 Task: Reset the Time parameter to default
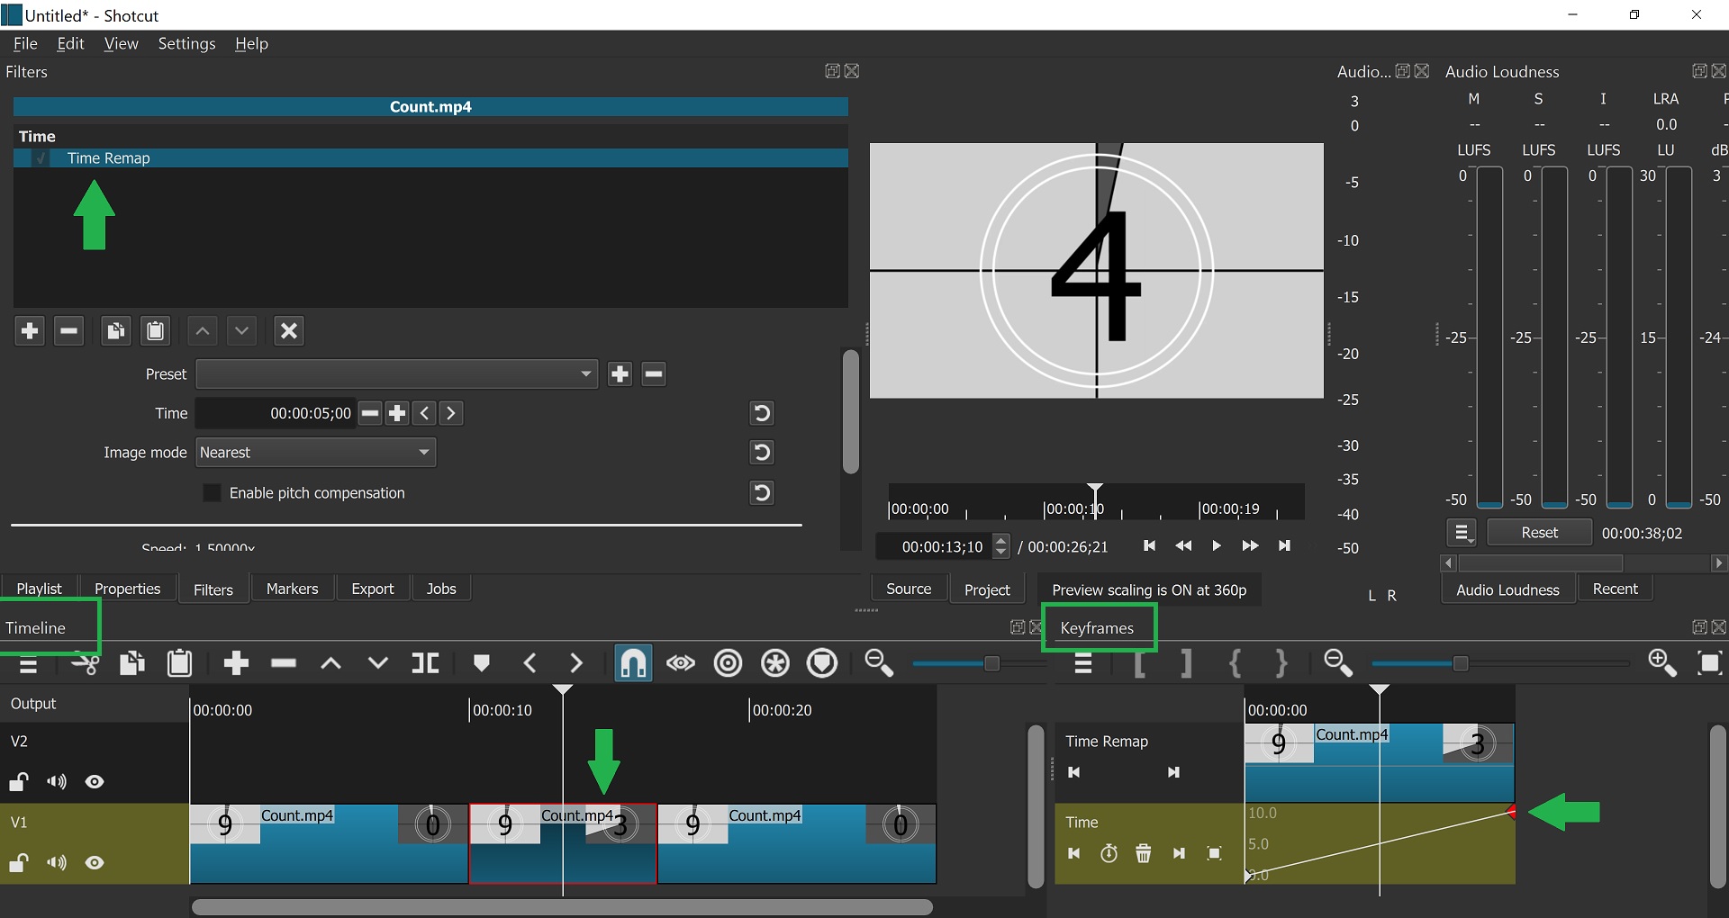(762, 413)
